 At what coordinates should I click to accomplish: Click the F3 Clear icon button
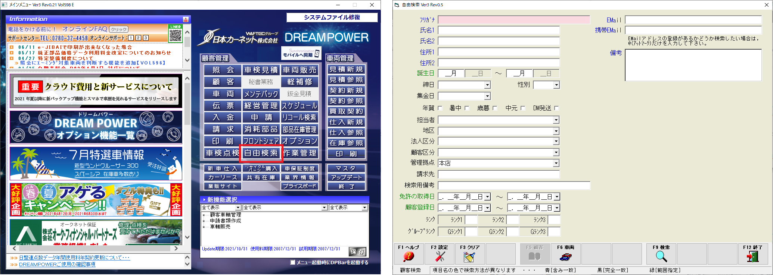point(470,254)
